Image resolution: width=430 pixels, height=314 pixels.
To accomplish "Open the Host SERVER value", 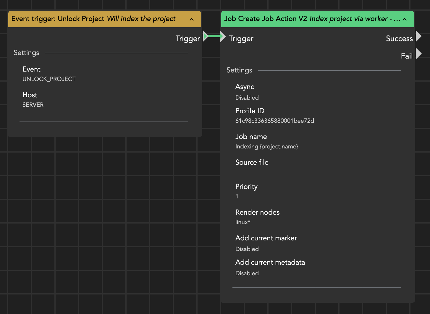I will pyautogui.click(x=33, y=105).
